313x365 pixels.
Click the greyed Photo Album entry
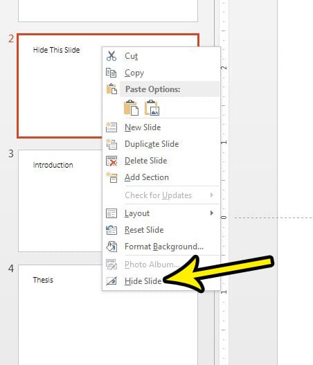pos(161,265)
